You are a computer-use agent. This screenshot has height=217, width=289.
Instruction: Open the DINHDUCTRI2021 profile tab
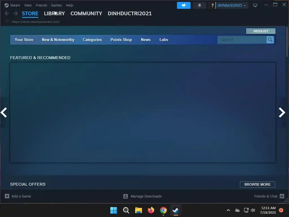(130, 14)
